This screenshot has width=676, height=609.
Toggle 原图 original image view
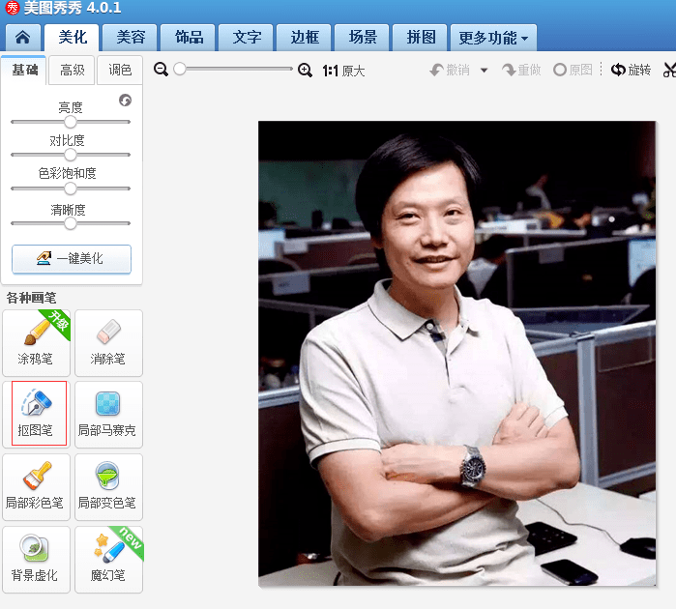(x=573, y=70)
